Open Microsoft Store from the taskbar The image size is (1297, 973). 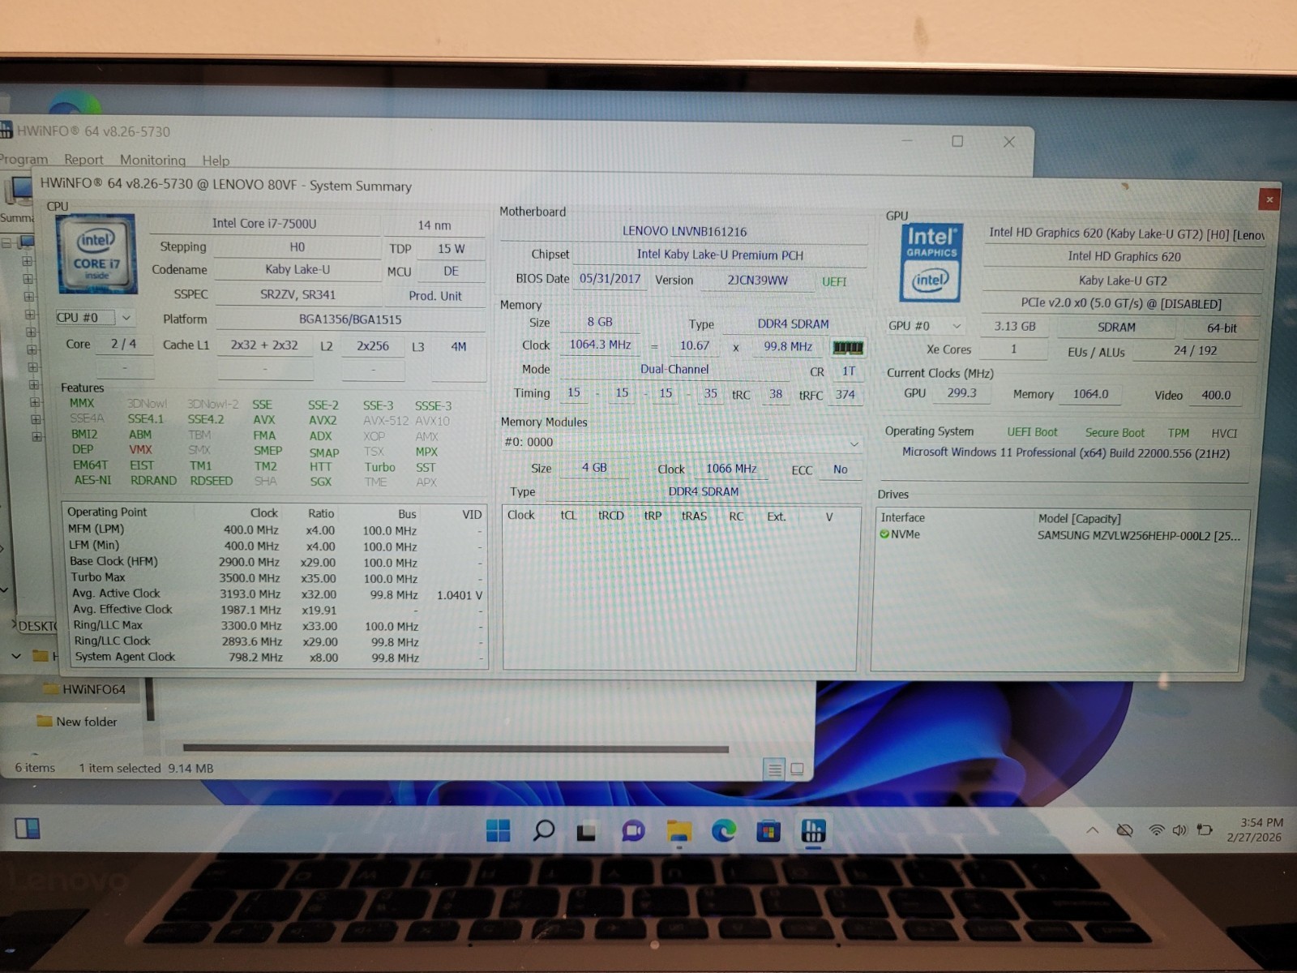click(x=768, y=831)
